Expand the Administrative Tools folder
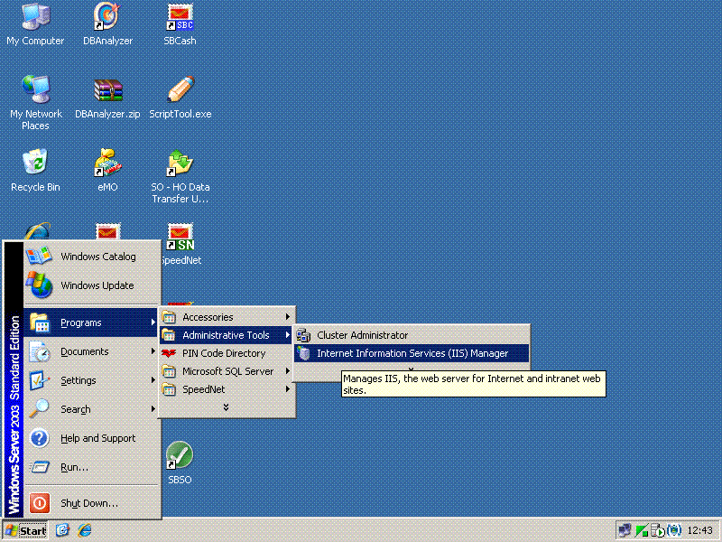The width and height of the screenshot is (722, 542). coord(227,335)
